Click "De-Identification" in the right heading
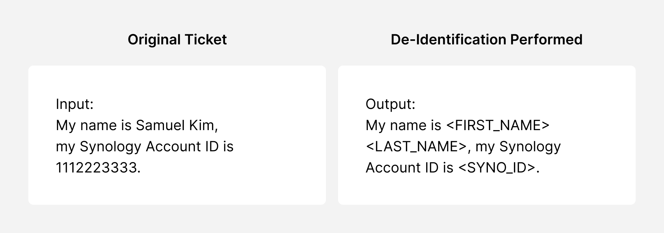Viewport: 664px width, 233px height. [x=448, y=40]
